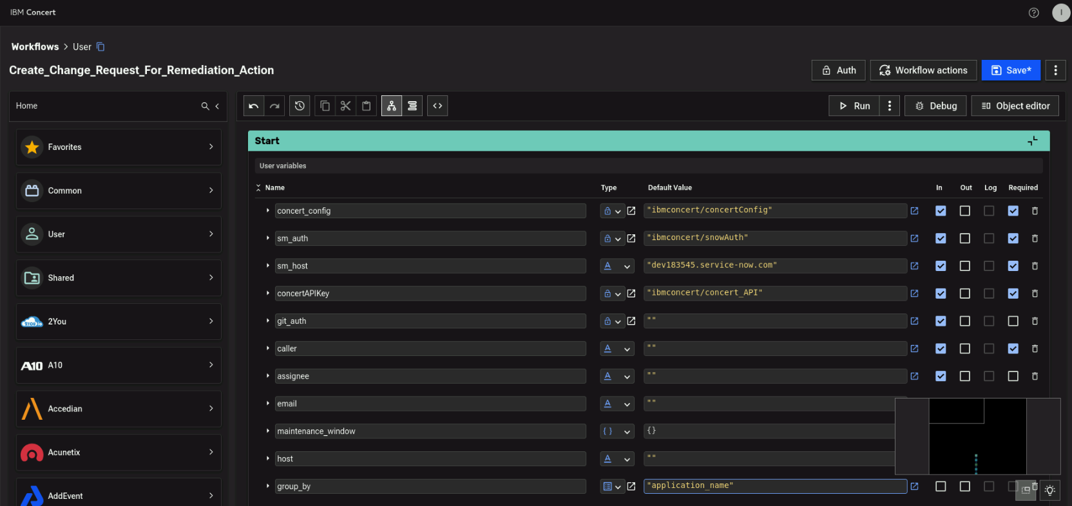
Task: Switch to the stacked list view
Action: [x=412, y=106]
